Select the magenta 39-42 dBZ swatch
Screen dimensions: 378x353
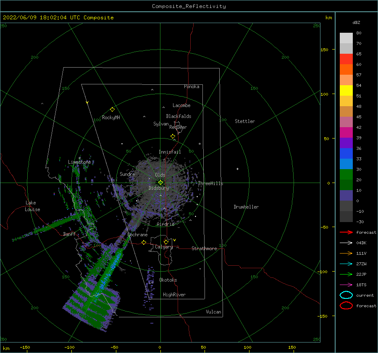(346, 133)
